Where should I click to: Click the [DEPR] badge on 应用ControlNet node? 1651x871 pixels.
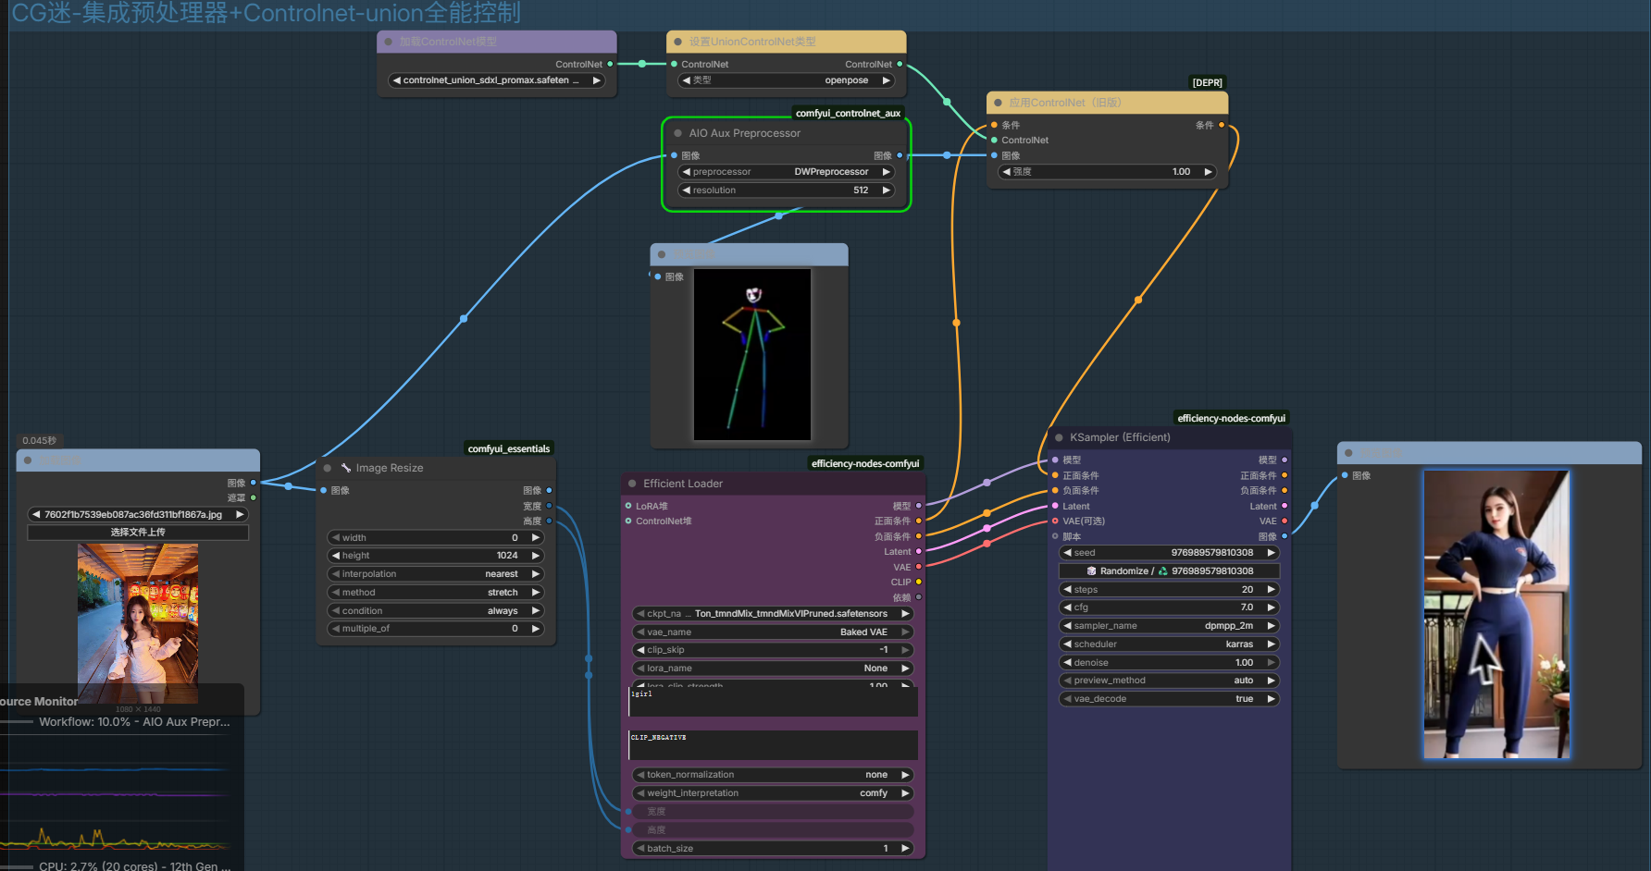1207,83
